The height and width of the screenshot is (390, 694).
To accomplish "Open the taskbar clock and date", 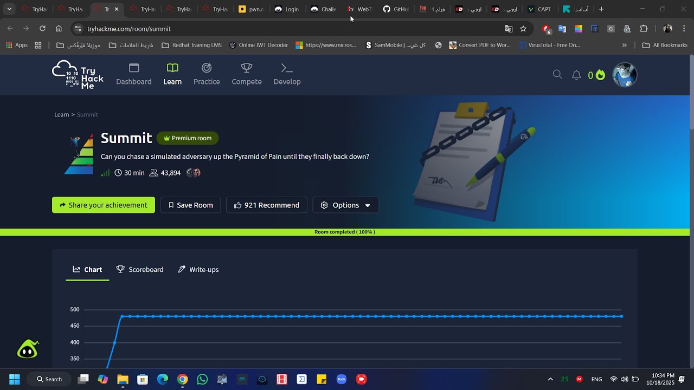I will tap(660, 379).
